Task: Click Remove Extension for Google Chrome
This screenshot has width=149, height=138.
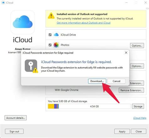Action: (x=131, y=90)
